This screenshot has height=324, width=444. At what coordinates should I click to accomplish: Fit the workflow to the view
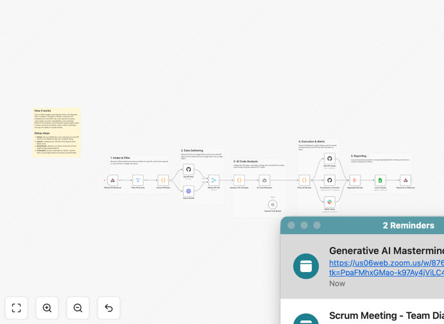coord(17,308)
